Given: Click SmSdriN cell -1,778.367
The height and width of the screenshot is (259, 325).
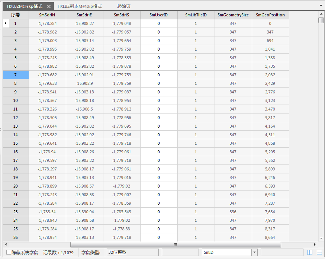Looking at the screenshot, I should point(47,100).
